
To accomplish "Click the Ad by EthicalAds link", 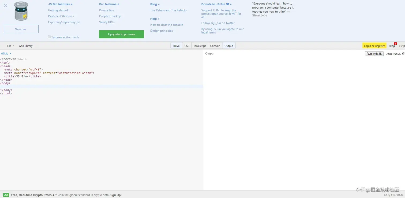I will [393, 195].
